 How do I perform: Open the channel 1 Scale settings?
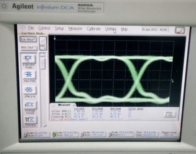click(x=36, y=134)
